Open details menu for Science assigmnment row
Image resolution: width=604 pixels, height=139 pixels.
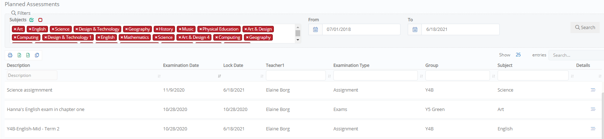[x=593, y=90]
